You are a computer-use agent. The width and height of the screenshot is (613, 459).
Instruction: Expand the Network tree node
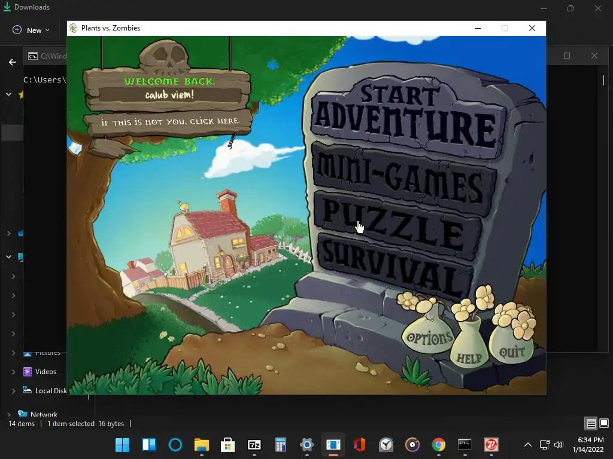[8, 414]
